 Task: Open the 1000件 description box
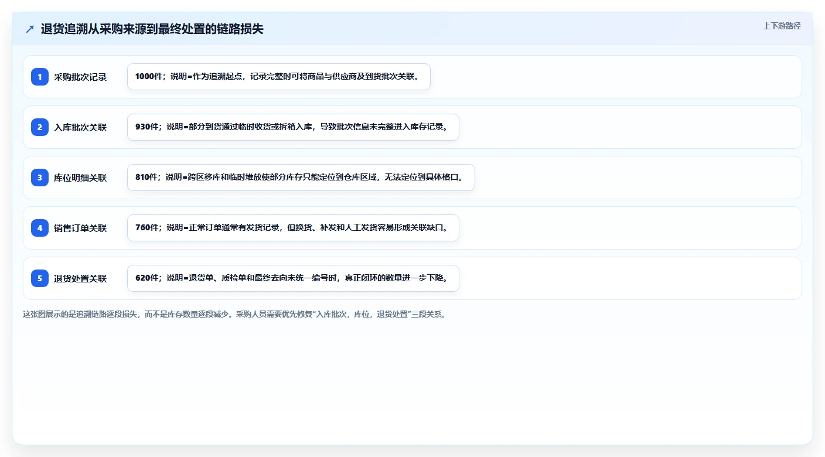(x=279, y=77)
